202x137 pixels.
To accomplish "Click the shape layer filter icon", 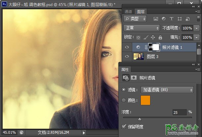I will [180, 19].
